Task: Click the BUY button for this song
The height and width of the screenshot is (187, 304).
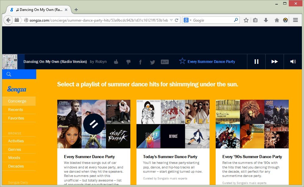Action: pyautogui.click(x=164, y=62)
